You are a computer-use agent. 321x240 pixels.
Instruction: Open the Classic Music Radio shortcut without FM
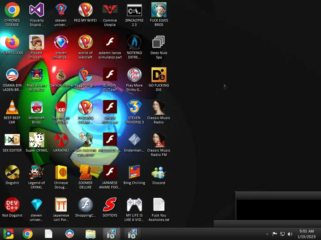coord(159,107)
